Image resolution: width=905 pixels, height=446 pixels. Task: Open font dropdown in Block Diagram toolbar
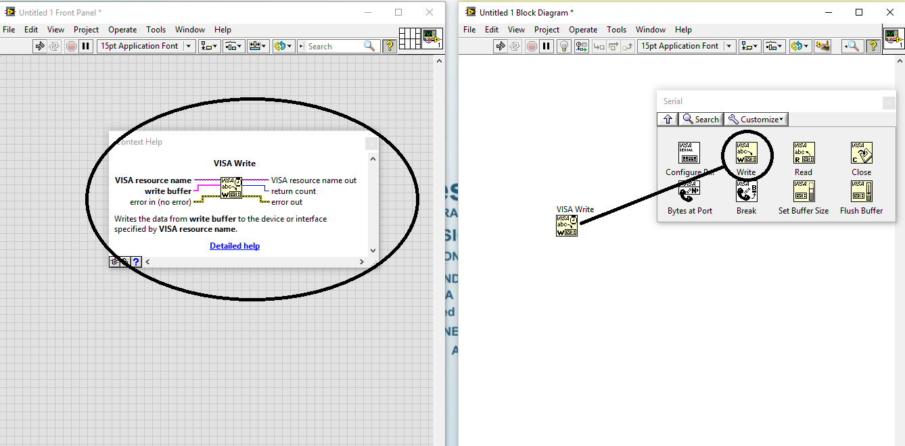687,46
